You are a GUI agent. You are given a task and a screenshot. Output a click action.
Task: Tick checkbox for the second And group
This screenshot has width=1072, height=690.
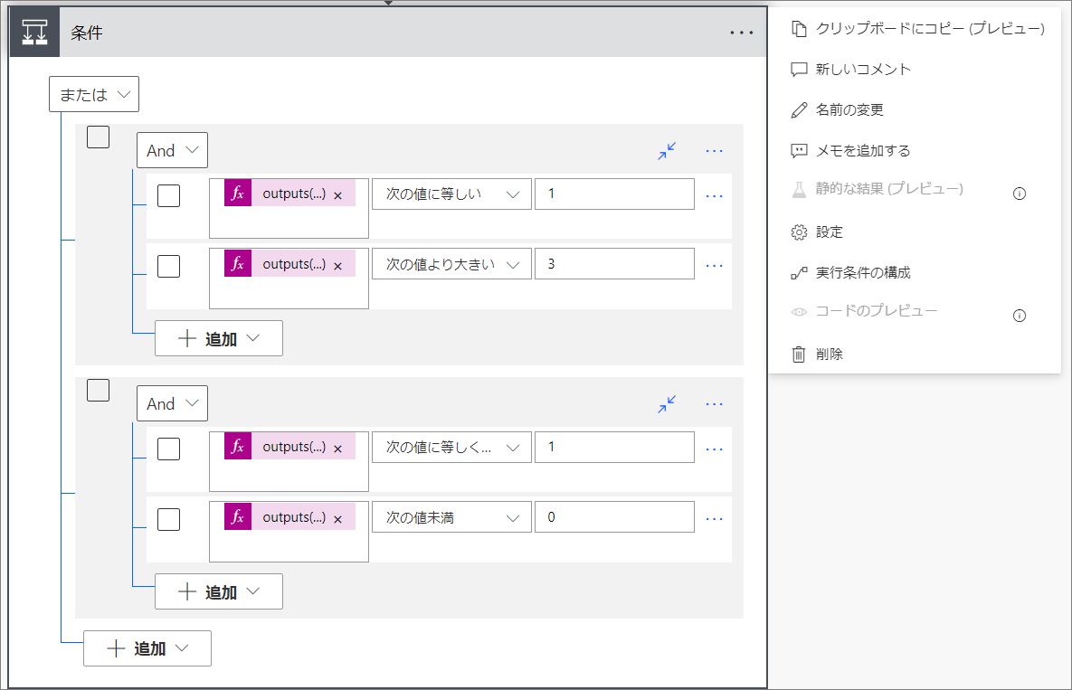tap(99, 390)
